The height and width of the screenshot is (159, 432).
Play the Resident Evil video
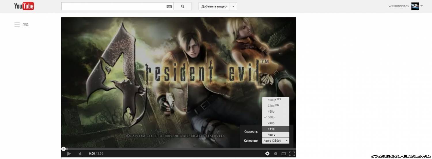[x=69, y=154]
